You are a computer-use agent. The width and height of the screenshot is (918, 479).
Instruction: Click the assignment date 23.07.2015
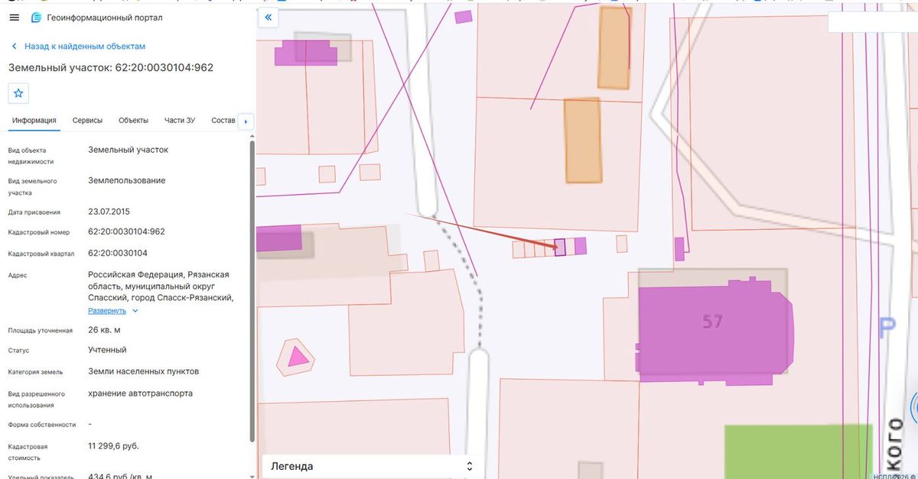109,212
